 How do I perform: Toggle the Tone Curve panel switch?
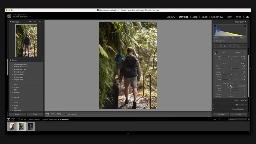(214, 100)
